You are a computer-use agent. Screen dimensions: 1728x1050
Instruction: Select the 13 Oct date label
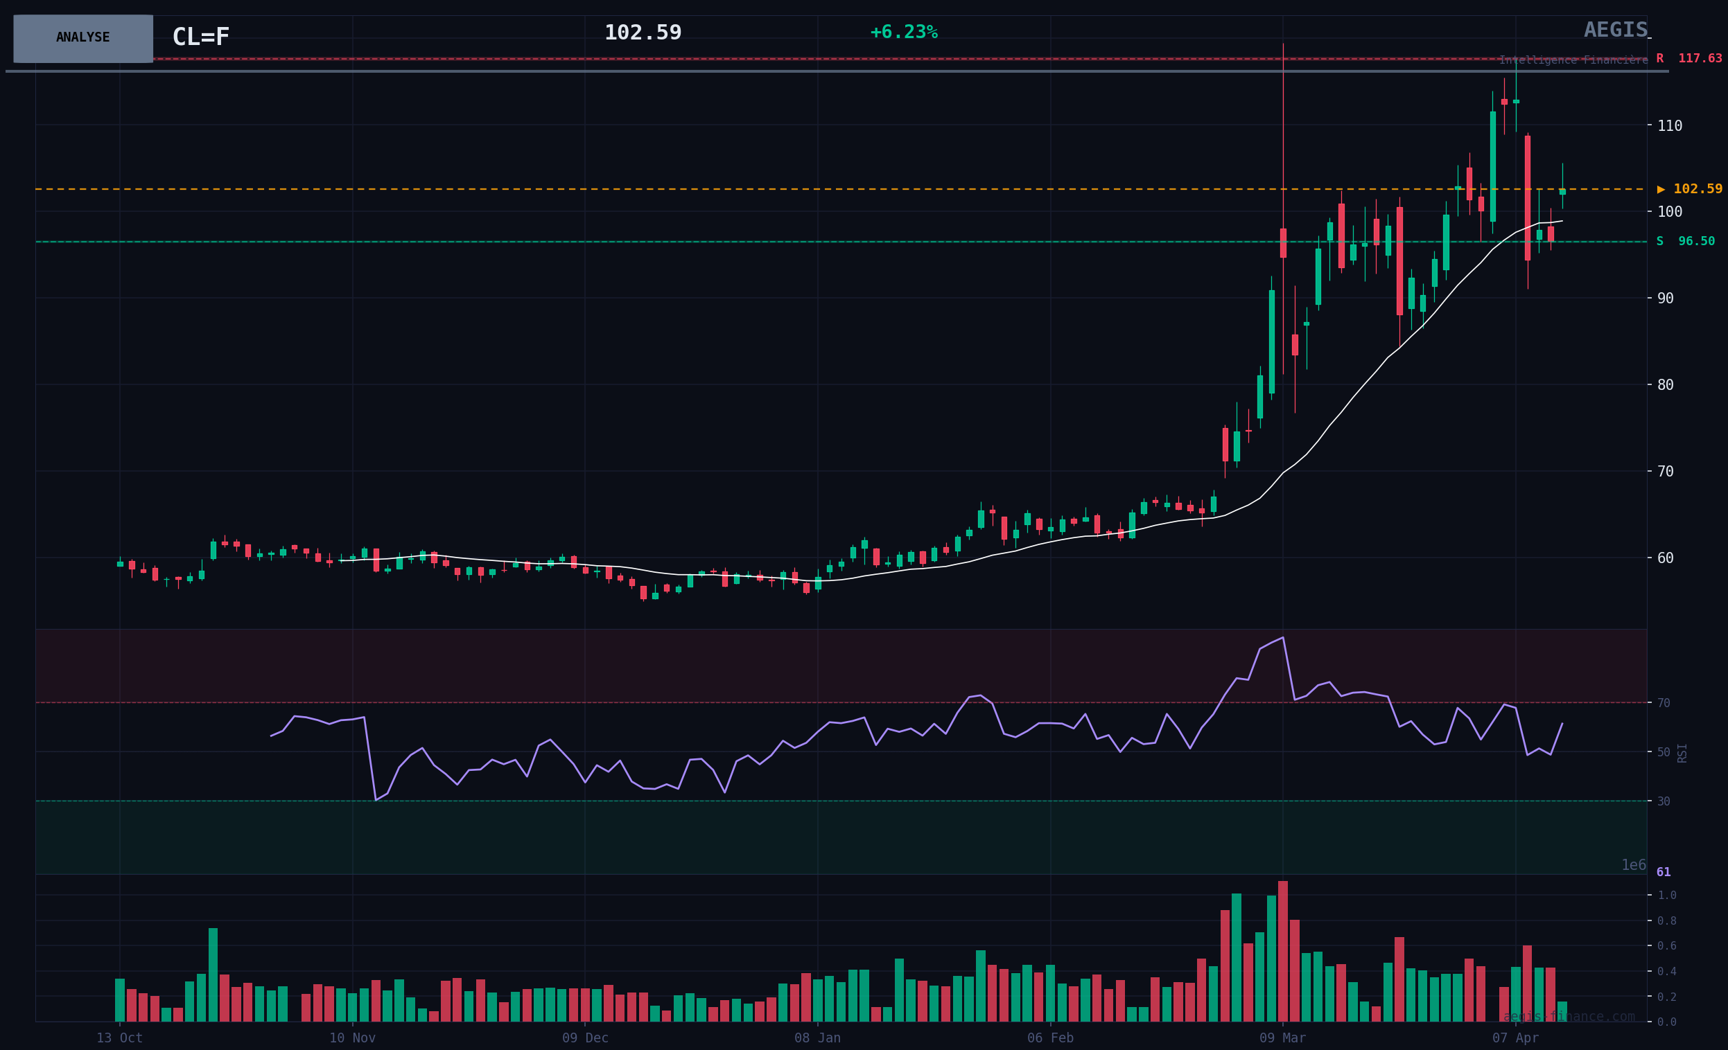point(119,1038)
